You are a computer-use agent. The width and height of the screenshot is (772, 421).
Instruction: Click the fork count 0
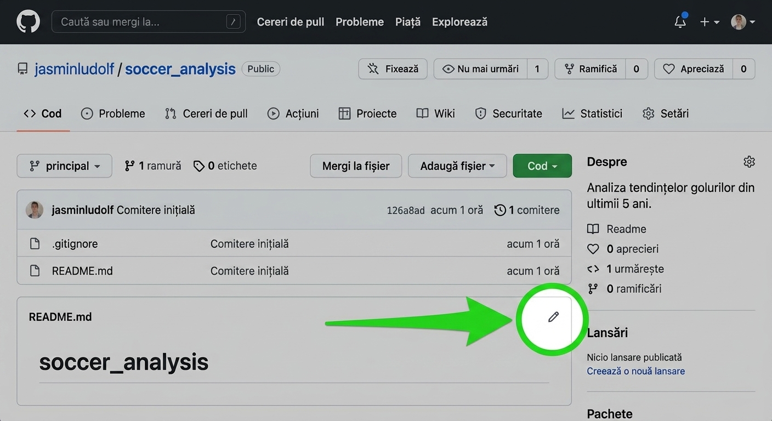click(637, 69)
